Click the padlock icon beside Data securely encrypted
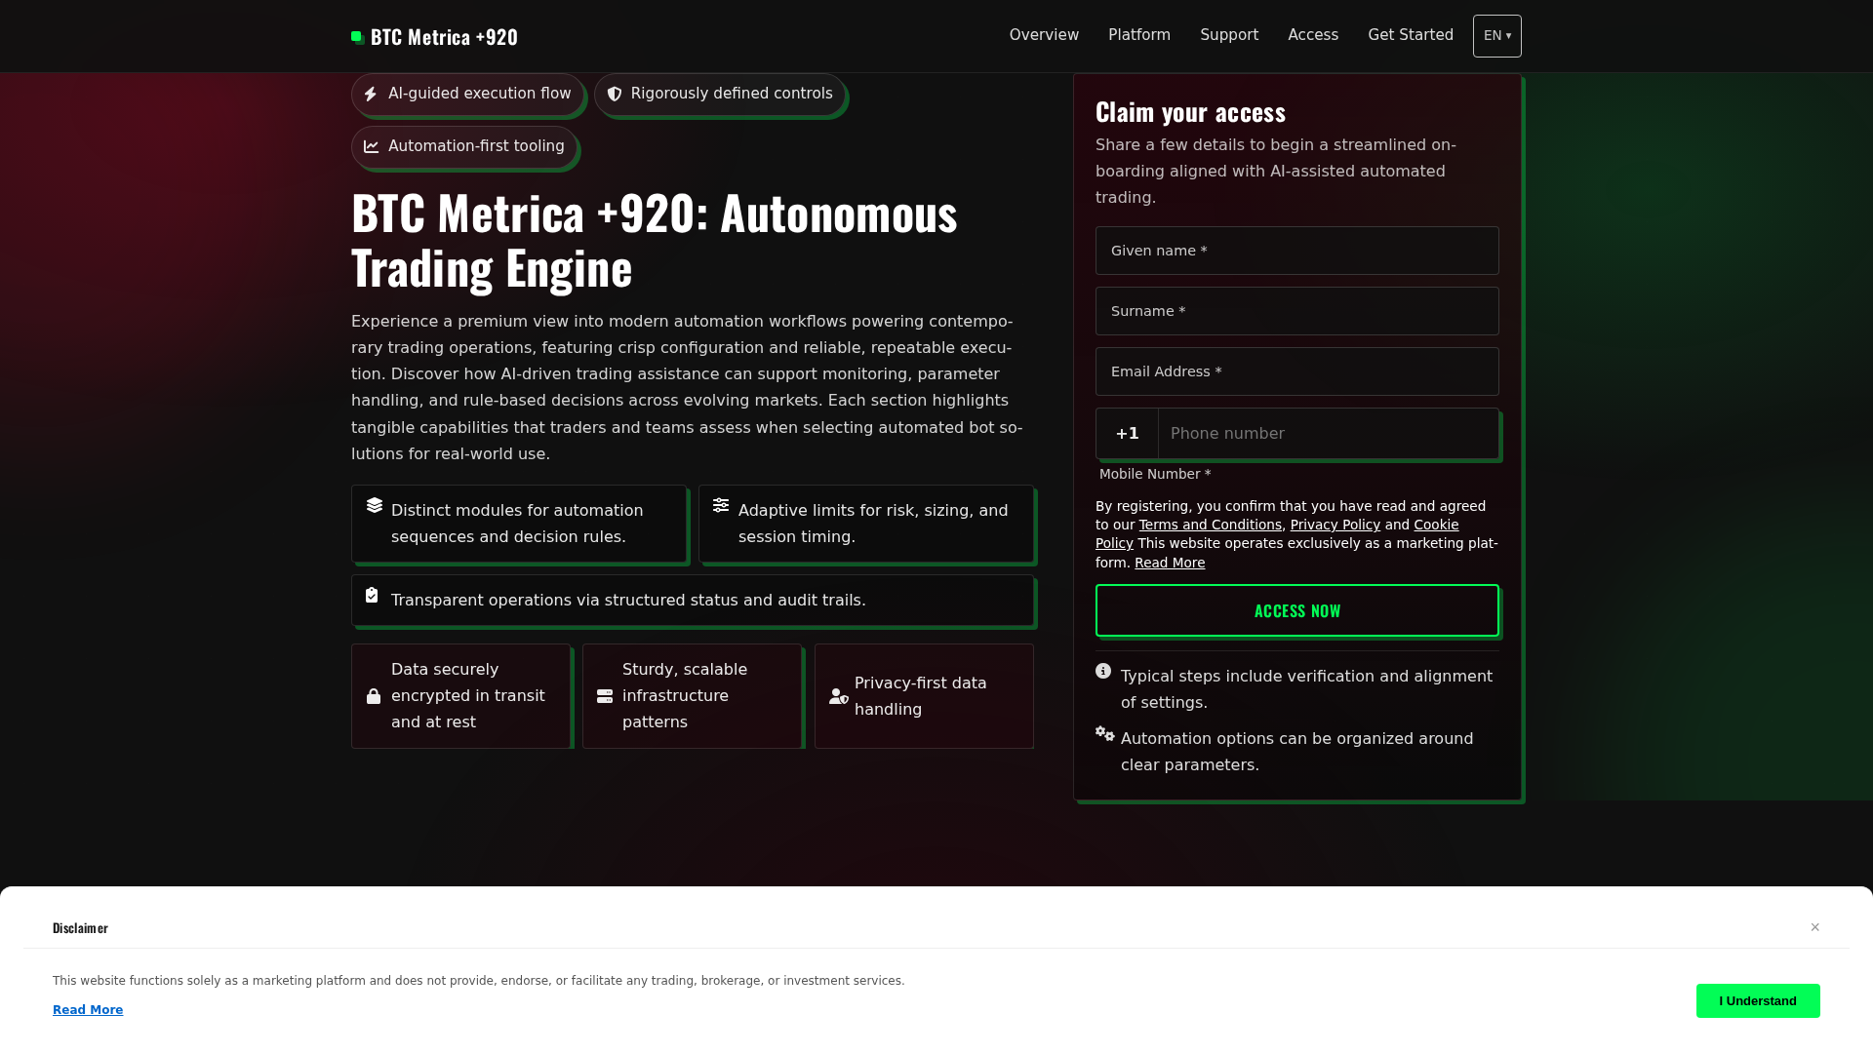Image resolution: width=1873 pixels, height=1053 pixels. click(374, 696)
